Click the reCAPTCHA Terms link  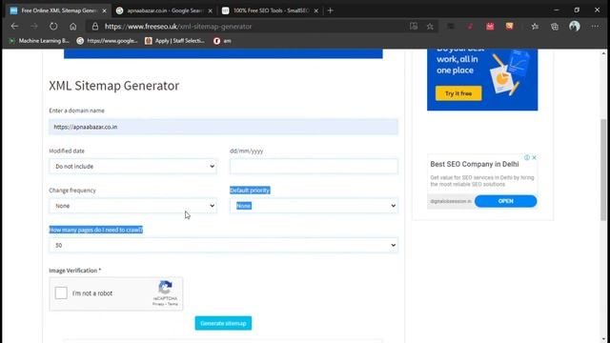click(173, 304)
